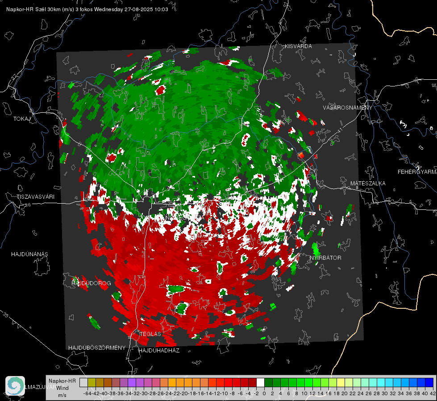Click road number 37 on the map
The image size is (437, 401).
point(14,77)
